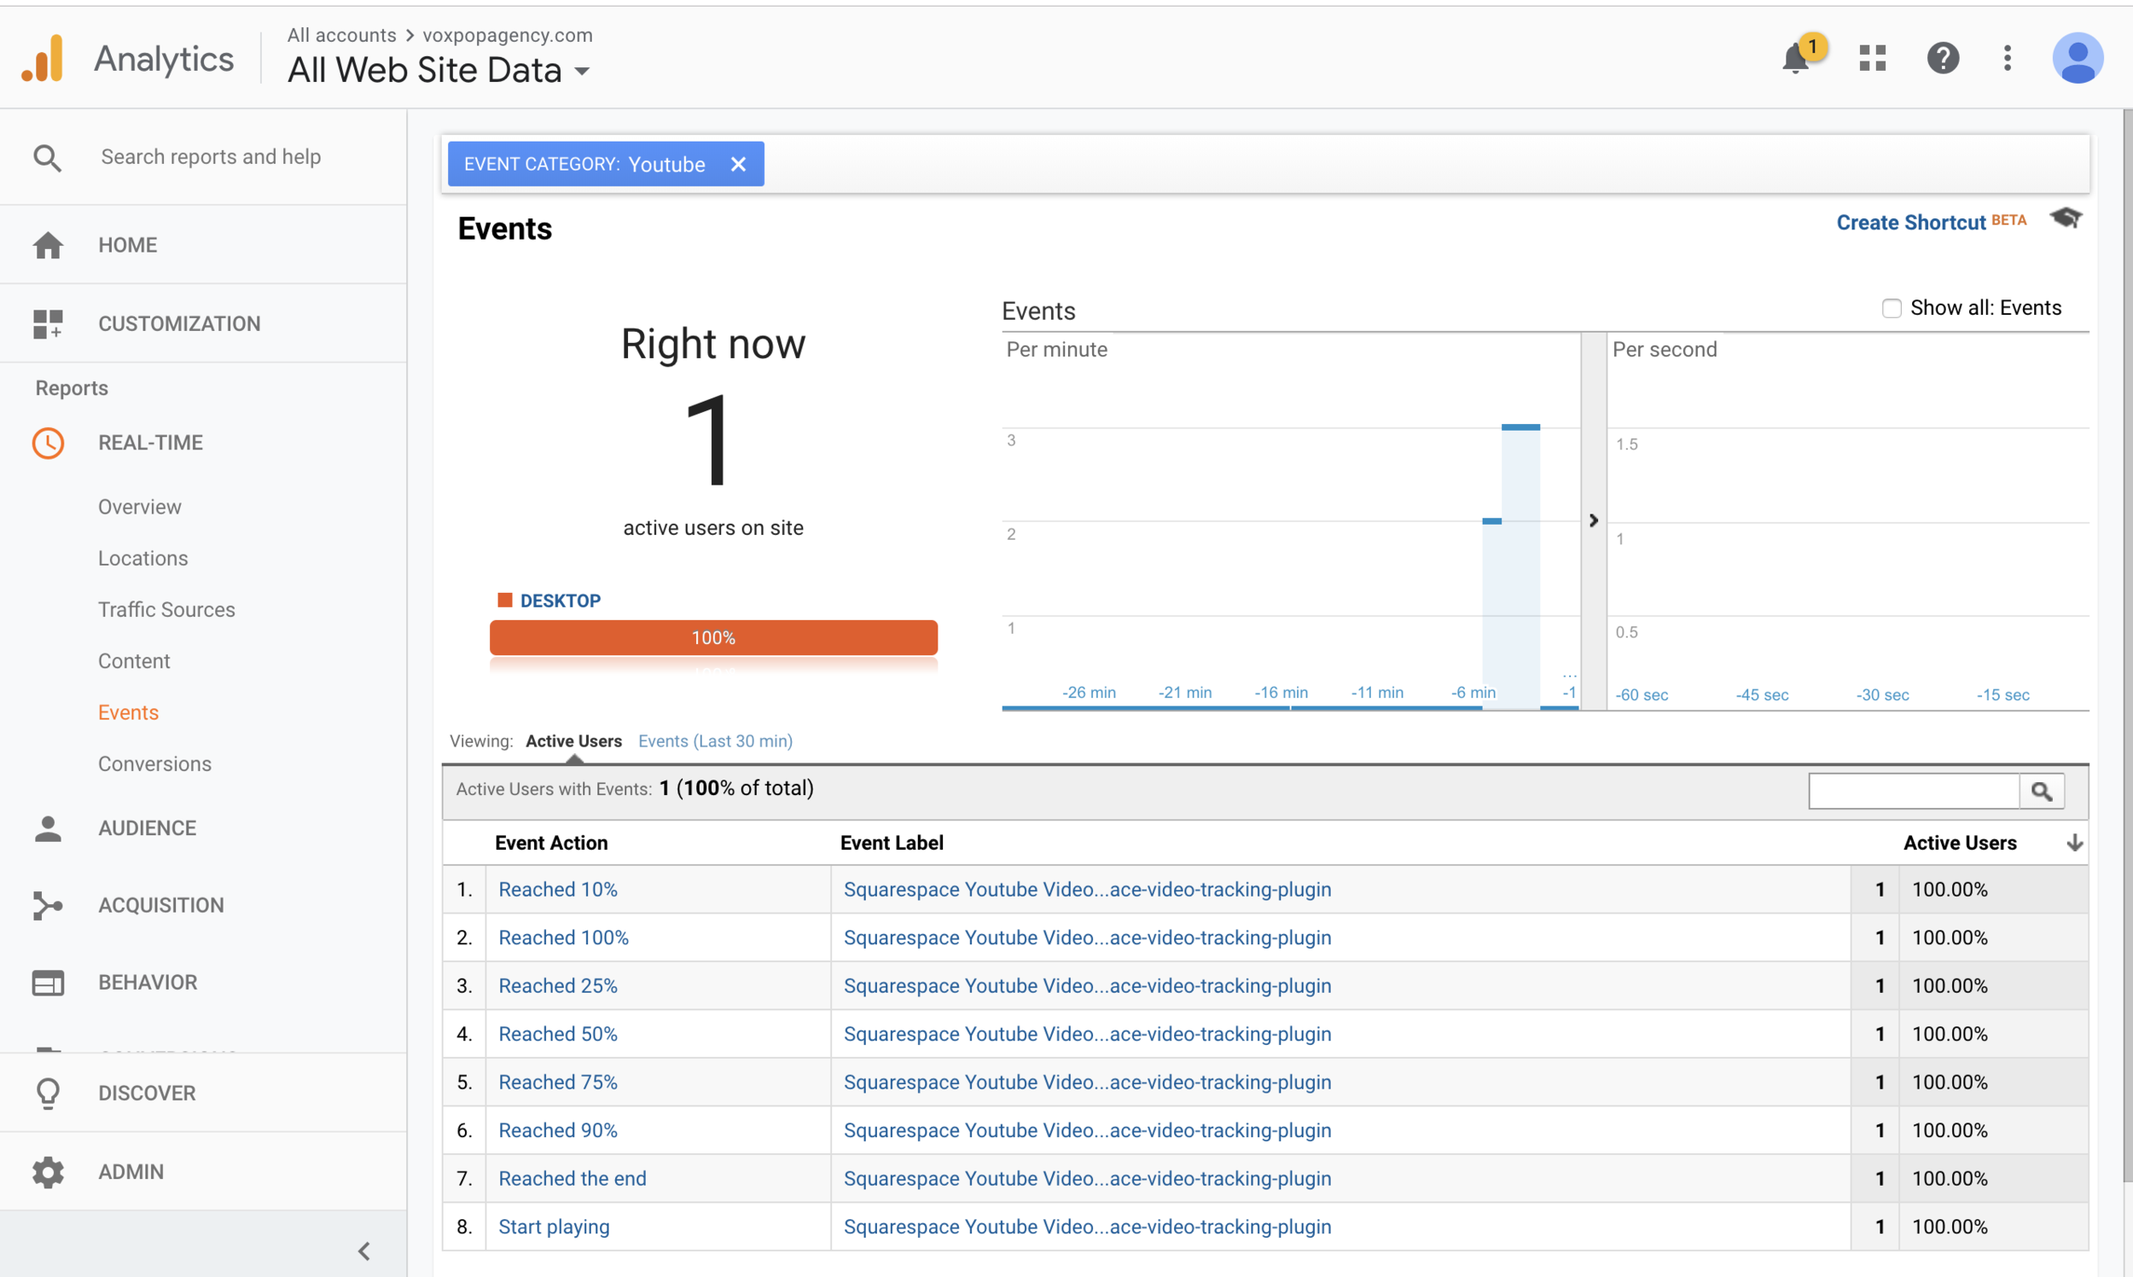This screenshot has width=2133, height=1277.
Task: Open the Content report
Action: click(x=134, y=661)
